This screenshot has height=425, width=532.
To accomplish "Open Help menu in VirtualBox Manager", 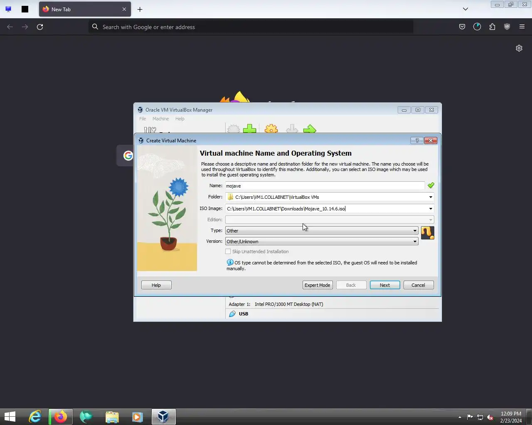I will pyautogui.click(x=180, y=119).
